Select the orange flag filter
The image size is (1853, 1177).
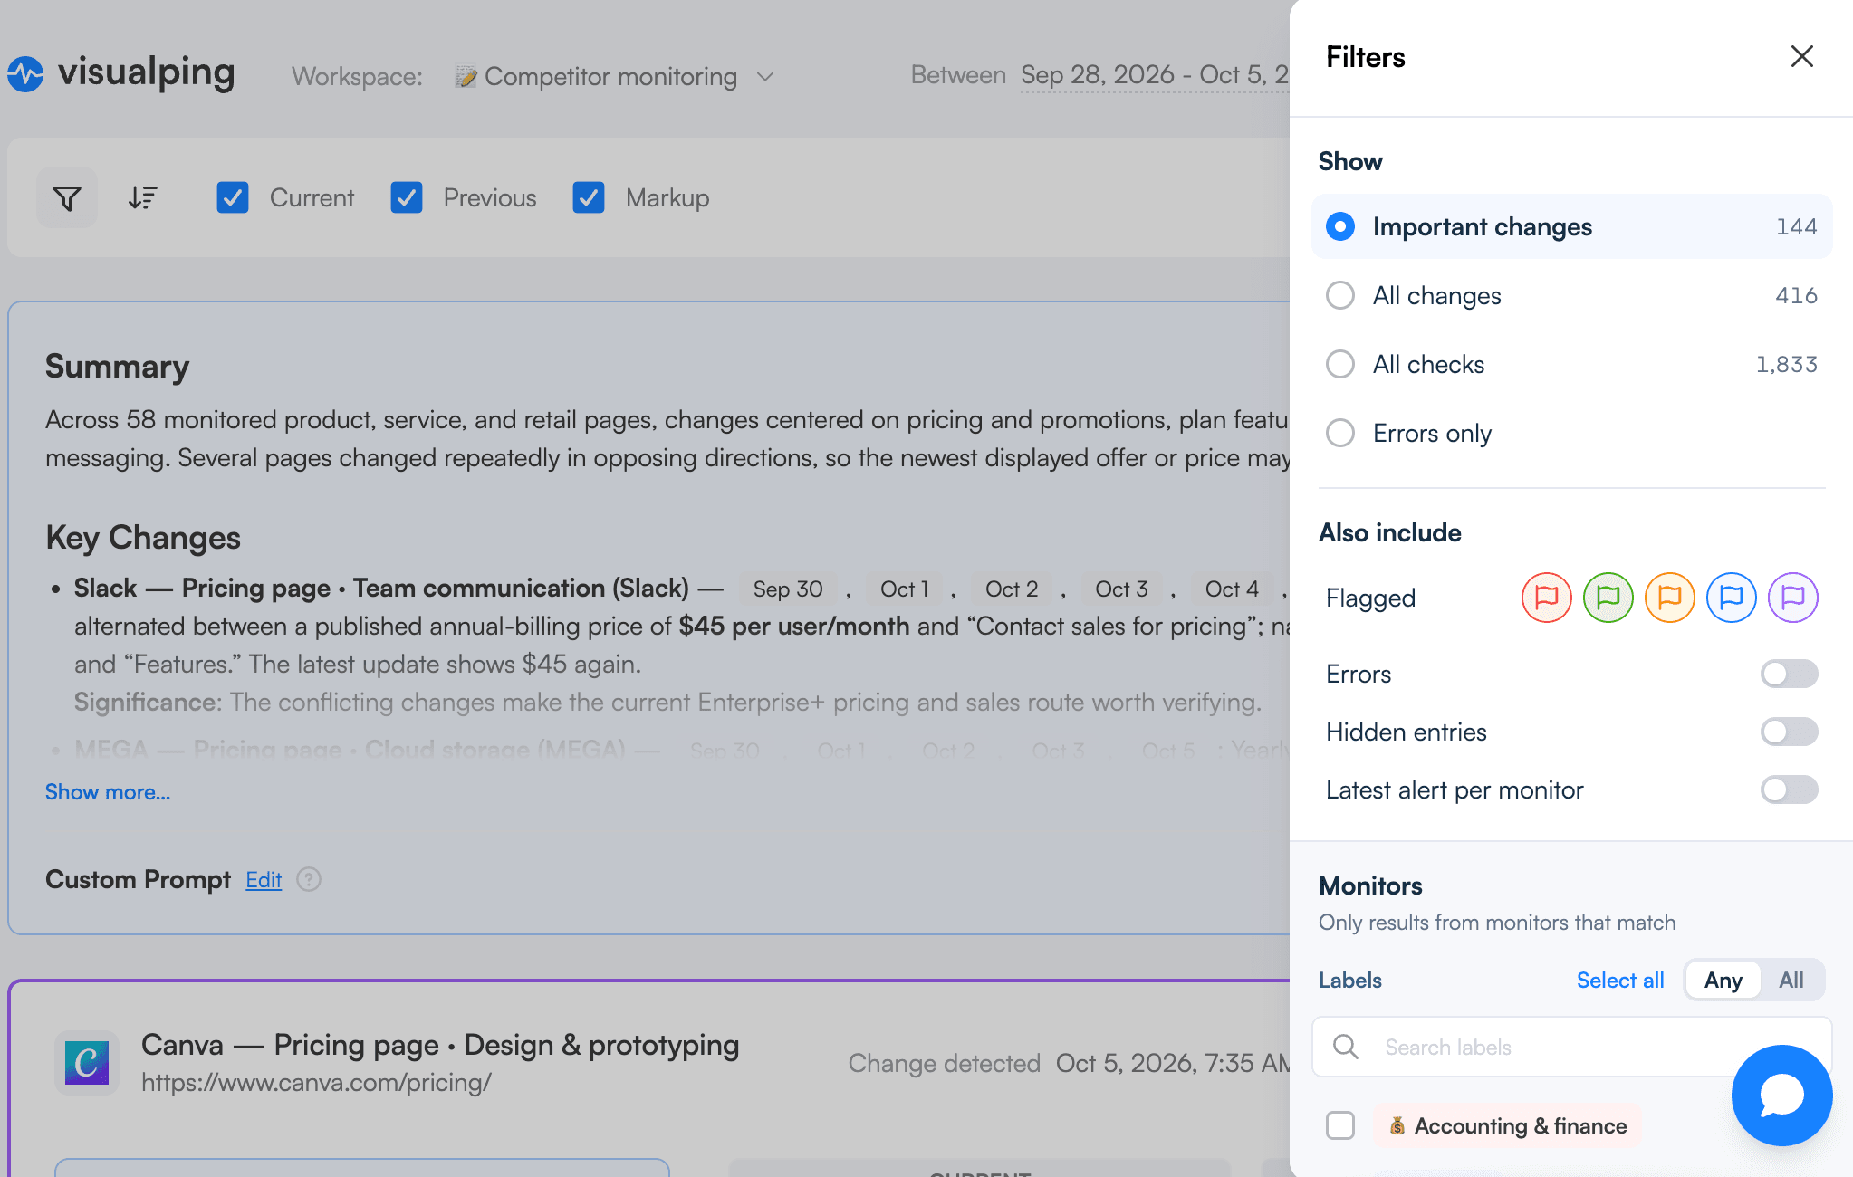pyautogui.click(x=1669, y=598)
